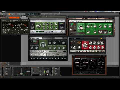Click the first knob in EchoBoy's bottom row
120x90 pixels.
click(x=78, y=73)
